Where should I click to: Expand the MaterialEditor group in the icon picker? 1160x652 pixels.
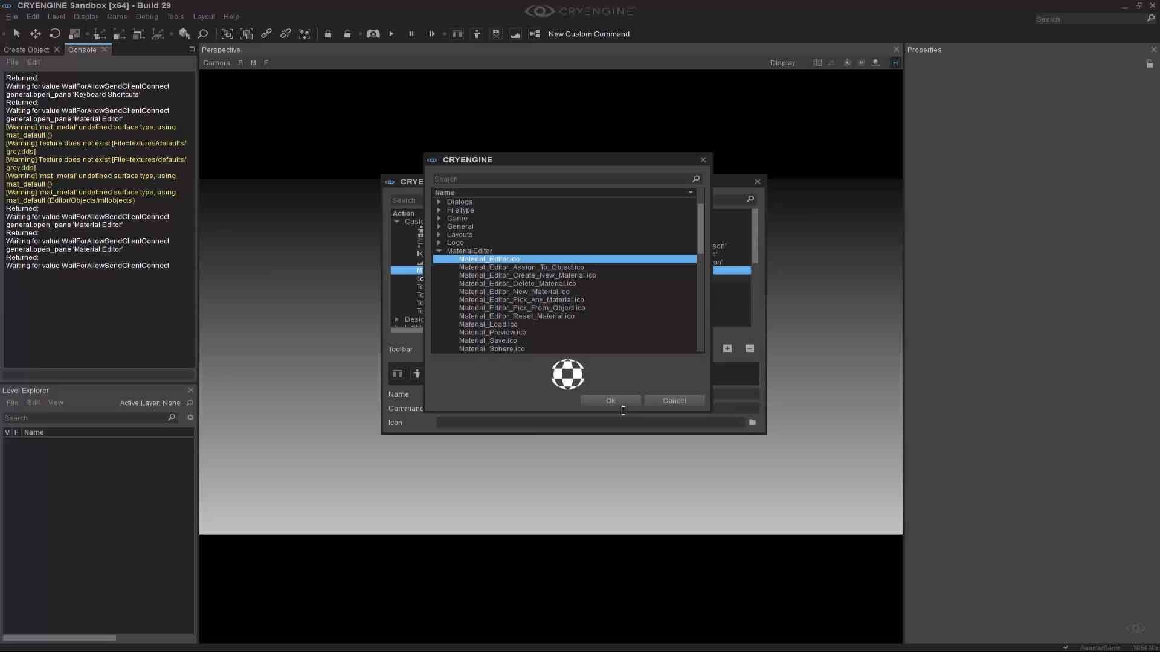[x=439, y=251]
